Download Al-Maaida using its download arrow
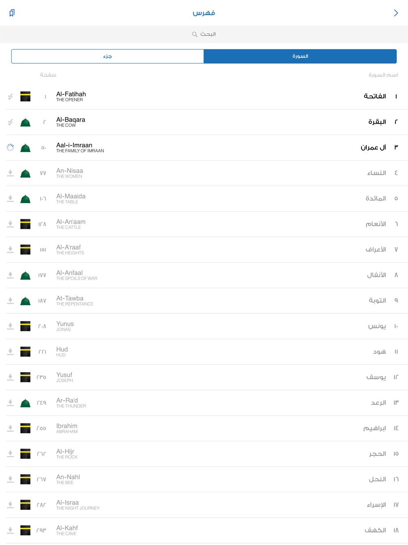 tap(11, 199)
